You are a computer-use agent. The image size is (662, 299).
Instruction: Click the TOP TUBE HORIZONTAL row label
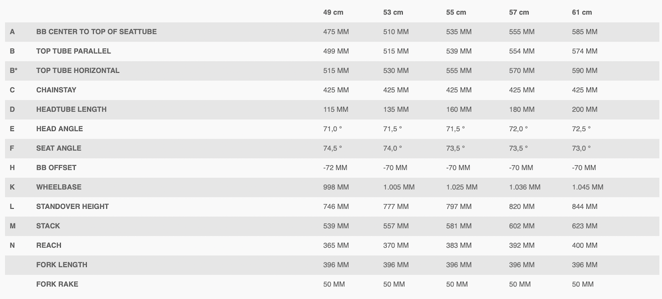click(x=78, y=70)
